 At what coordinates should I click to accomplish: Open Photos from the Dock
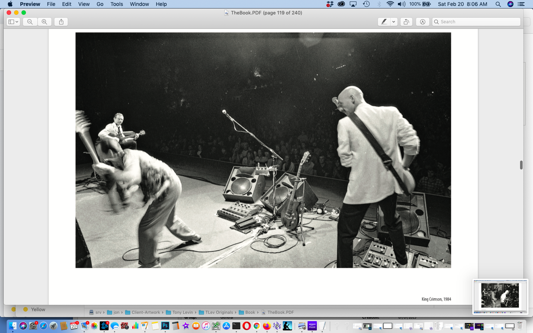(x=94, y=326)
